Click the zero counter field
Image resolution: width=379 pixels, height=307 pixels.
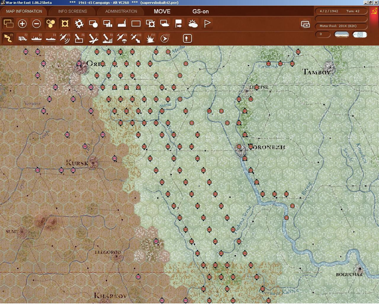point(323,34)
